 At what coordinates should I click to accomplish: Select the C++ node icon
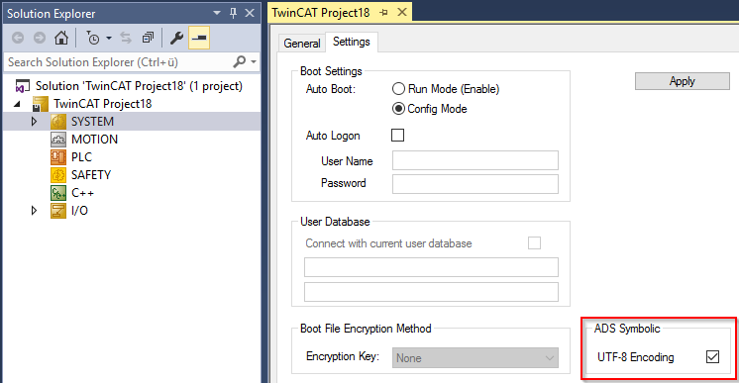[58, 193]
